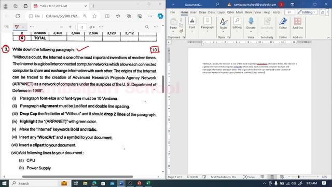Close the SKILL TEST 2019.pdf tab
The image size is (332, 187).
[x=86, y=6]
